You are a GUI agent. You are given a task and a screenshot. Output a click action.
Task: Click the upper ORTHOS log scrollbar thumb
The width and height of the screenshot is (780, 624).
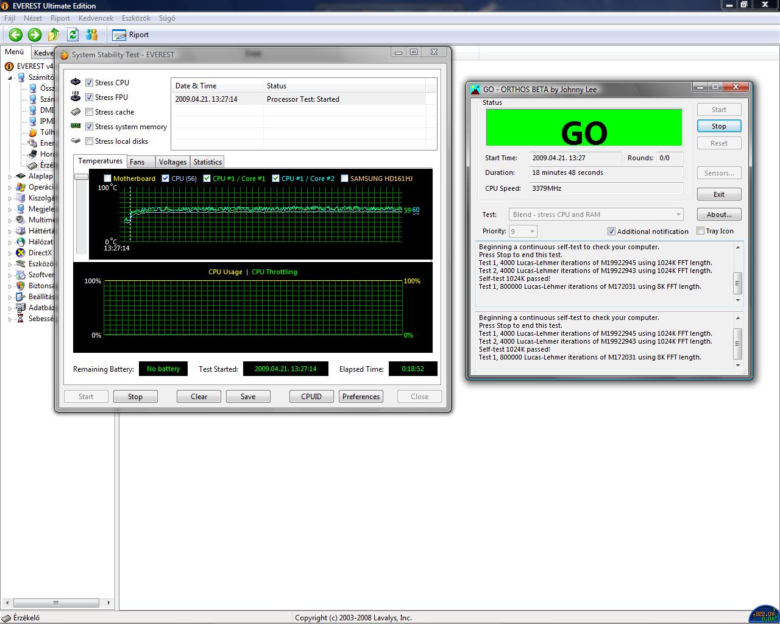(x=737, y=283)
